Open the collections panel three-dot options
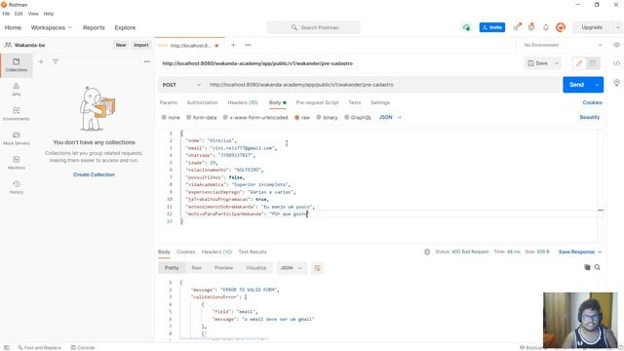The width and height of the screenshot is (624, 351). [147, 61]
